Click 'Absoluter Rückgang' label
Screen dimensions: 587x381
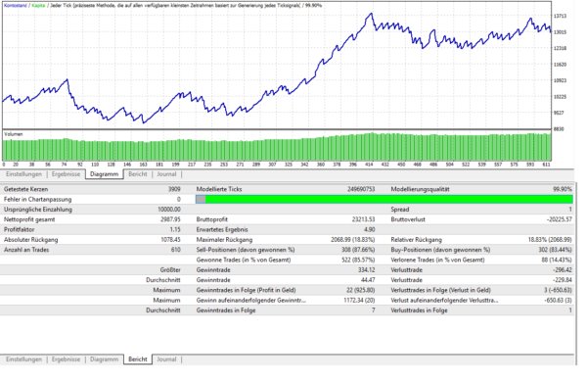pos(30,240)
